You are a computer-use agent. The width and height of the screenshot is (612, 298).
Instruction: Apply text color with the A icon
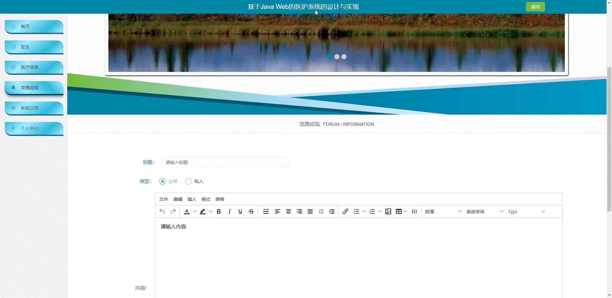(187, 211)
